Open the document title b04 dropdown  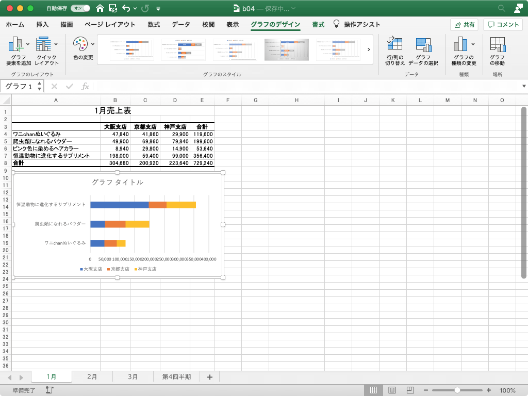tap(293, 8)
